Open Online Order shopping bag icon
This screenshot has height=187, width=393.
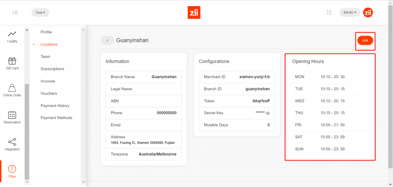[x=12, y=88]
